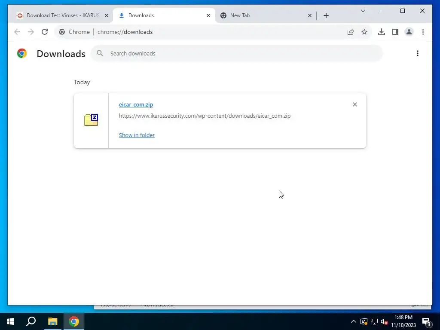
Task: Minimize the Chrome window
Action: point(383,11)
